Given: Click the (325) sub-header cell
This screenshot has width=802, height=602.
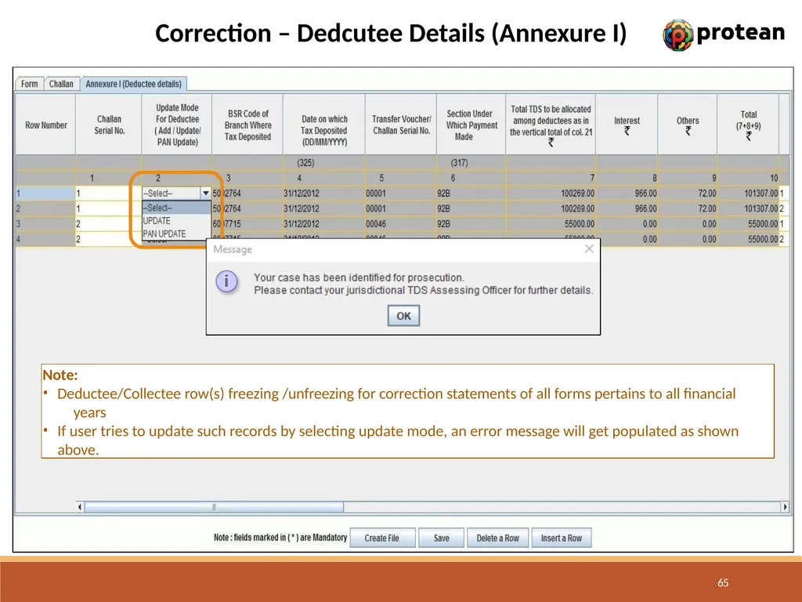Looking at the screenshot, I should tap(323, 163).
